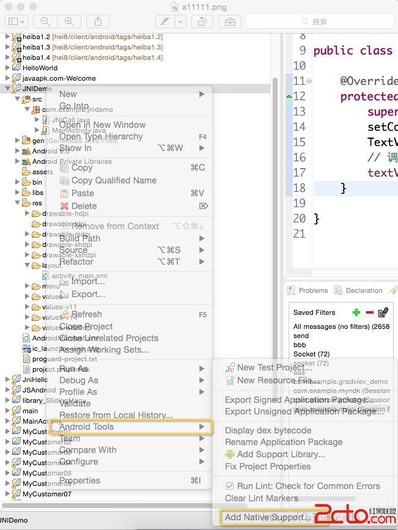Image resolution: width=398 pixels, height=530 pixels.
Task: Click the edit saved filter icon
Action: pos(383,312)
